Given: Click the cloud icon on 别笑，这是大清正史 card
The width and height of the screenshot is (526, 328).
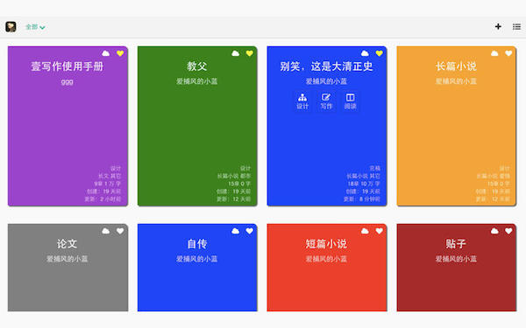Looking at the screenshot, I should (365, 53).
